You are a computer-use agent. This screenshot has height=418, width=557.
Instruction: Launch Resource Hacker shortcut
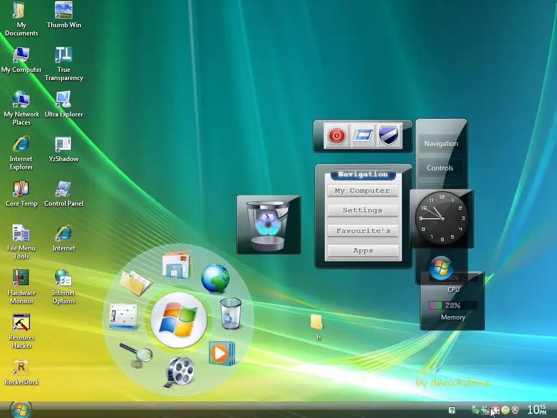pyautogui.click(x=21, y=331)
